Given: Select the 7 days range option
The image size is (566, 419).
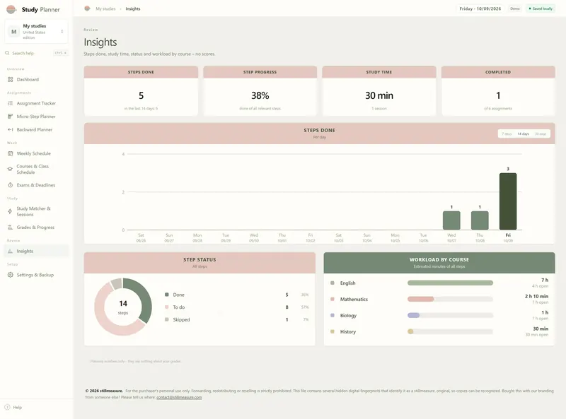Looking at the screenshot, I should [507, 134].
